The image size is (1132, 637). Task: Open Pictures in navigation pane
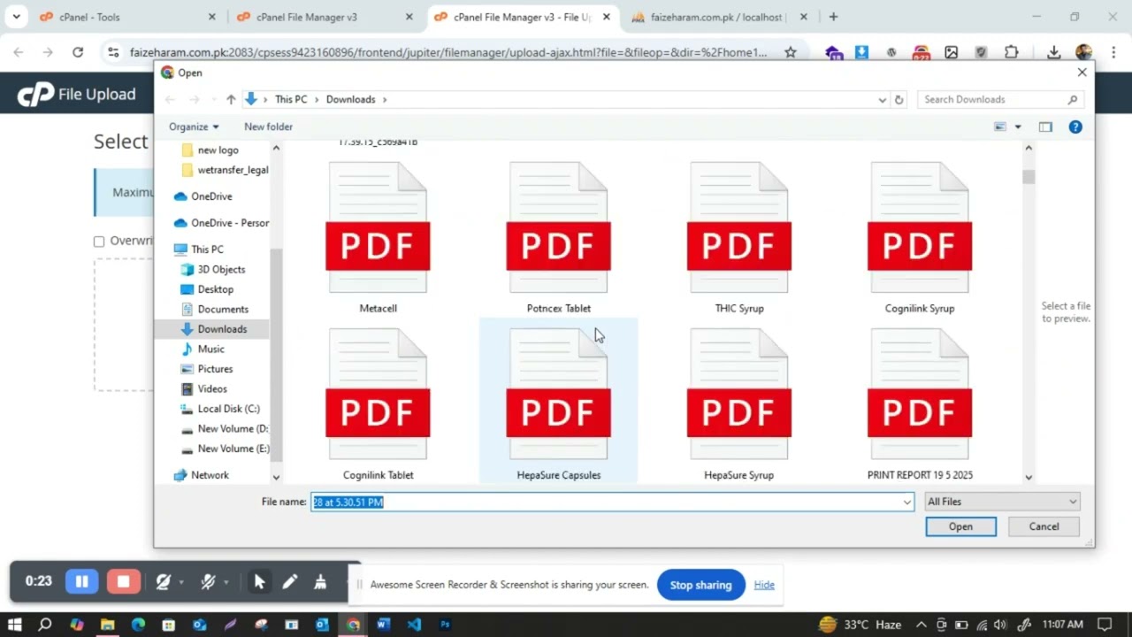[207, 369]
